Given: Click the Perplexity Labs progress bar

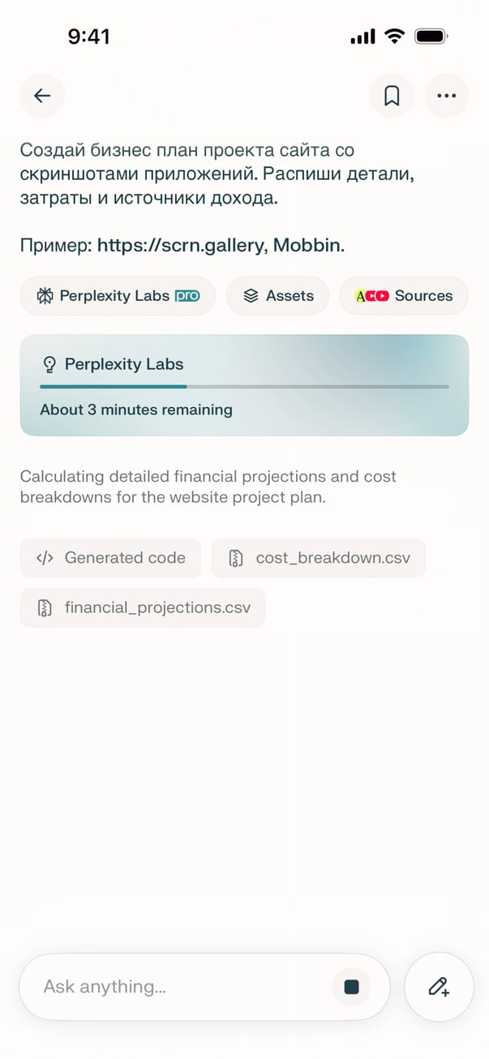Looking at the screenshot, I should tap(244, 387).
